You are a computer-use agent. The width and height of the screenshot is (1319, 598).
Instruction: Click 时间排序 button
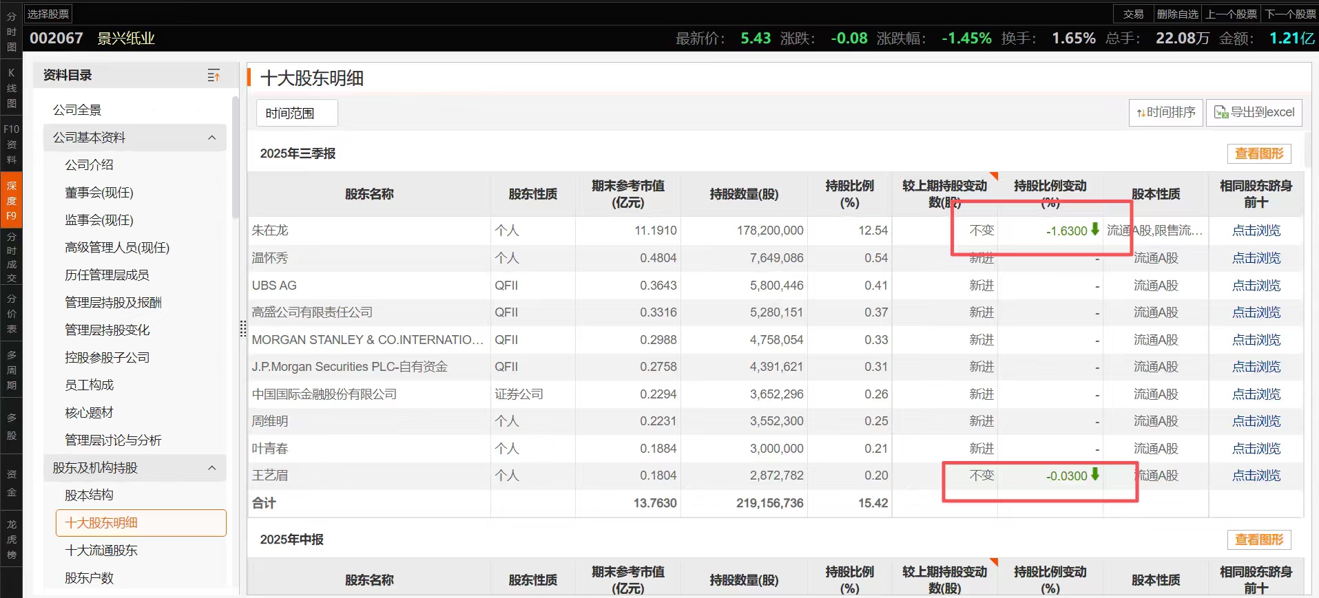pyautogui.click(x=1166, y=112)
